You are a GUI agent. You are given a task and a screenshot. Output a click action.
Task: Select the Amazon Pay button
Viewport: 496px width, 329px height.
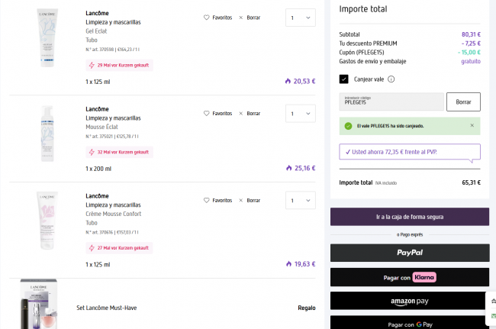click(409, 302)
